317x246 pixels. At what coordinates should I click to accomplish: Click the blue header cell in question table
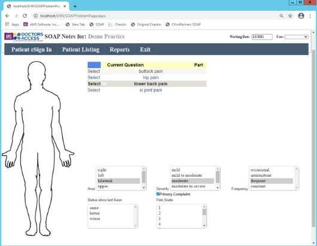[94, 64]
